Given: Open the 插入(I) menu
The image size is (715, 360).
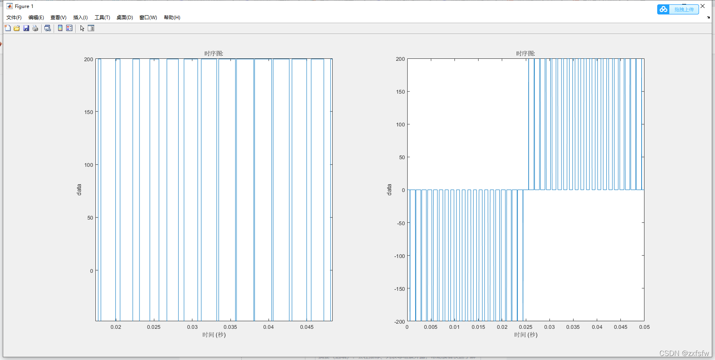Looking at the screenshot, I should pos(81,18).
